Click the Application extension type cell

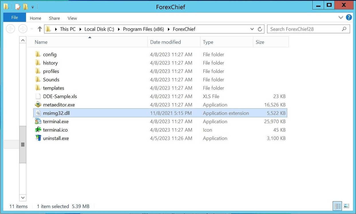point(226,113)
